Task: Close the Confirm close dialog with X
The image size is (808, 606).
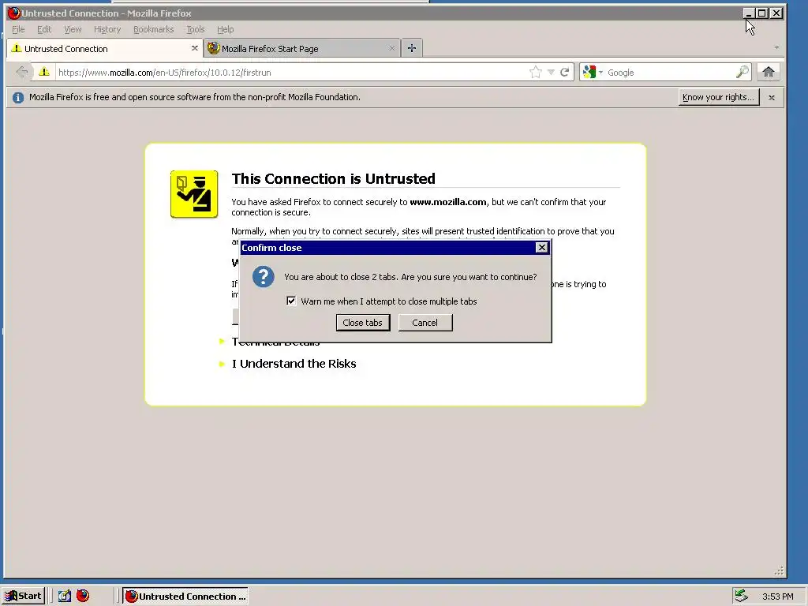Action: pos(541,247)
